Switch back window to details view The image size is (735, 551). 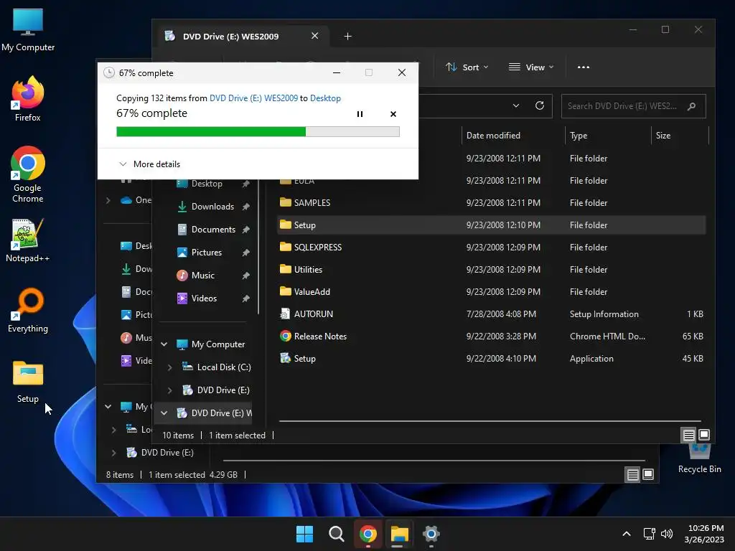coord(633,475)
